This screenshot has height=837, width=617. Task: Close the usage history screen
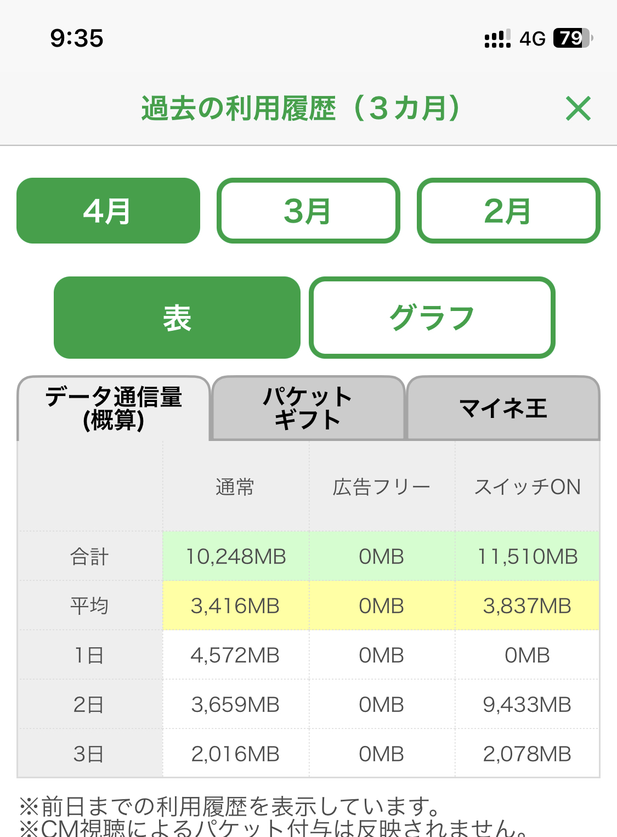coord(578,108)
